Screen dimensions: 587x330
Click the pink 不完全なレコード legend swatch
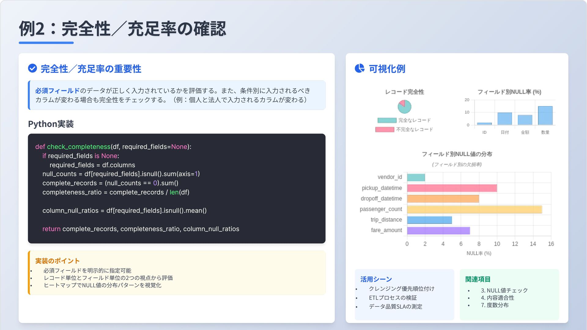[x=385, y=130]
